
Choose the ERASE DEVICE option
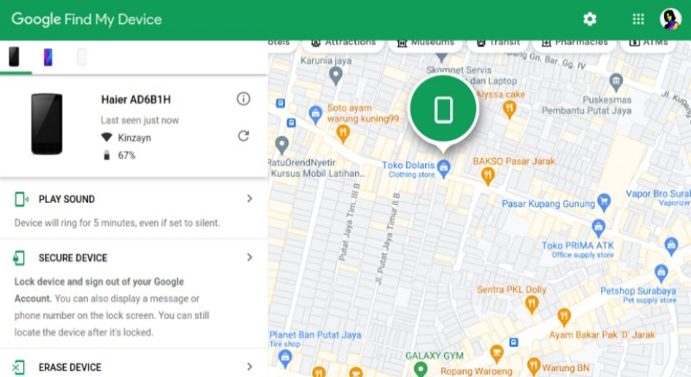tap(70, 368)
